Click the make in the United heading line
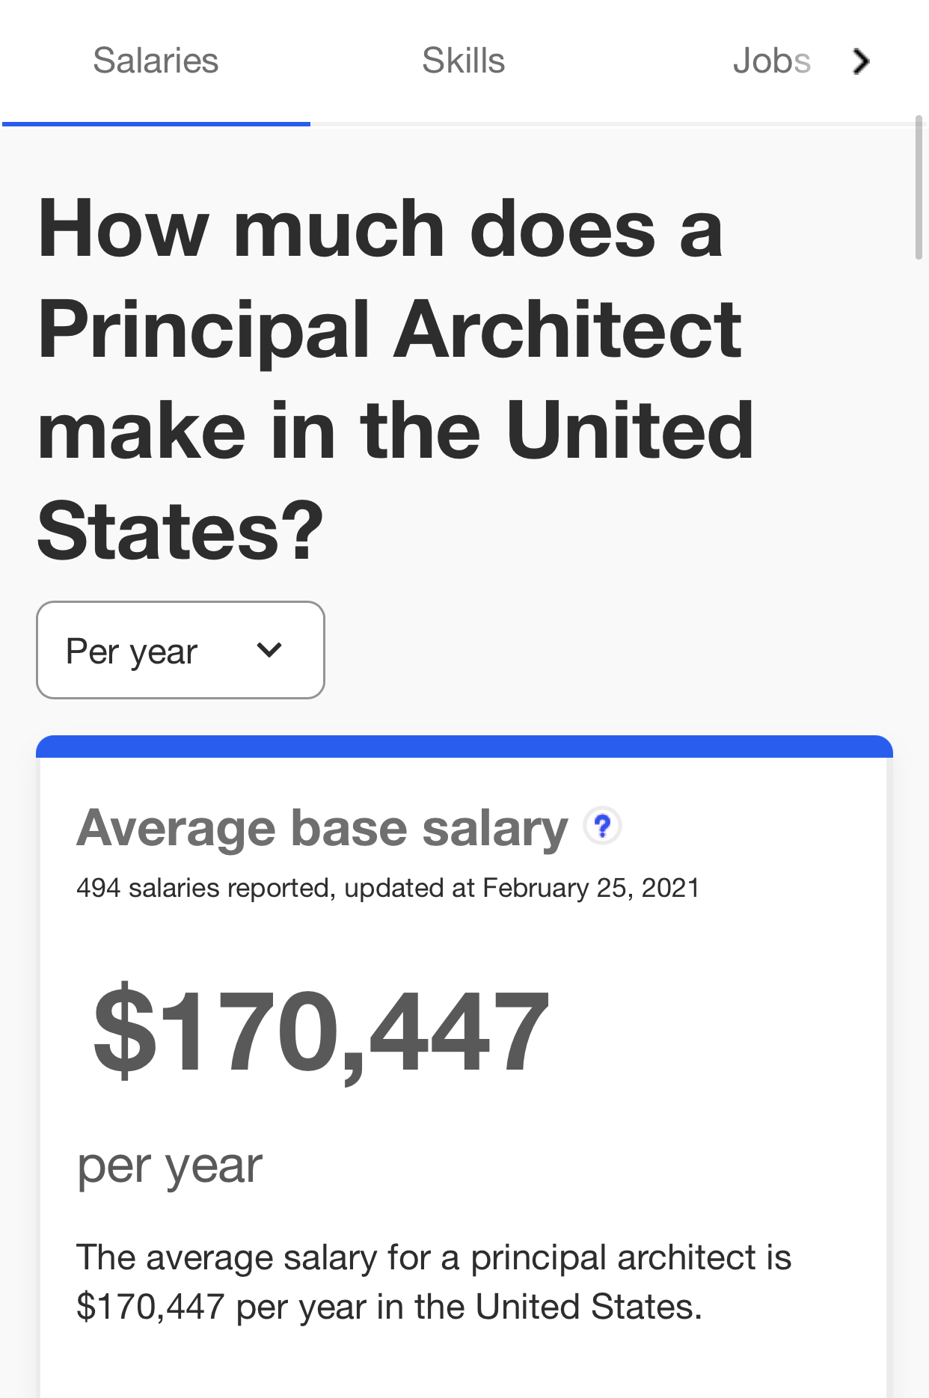Viewport: 929px width, 1398px height. (396, 431)
